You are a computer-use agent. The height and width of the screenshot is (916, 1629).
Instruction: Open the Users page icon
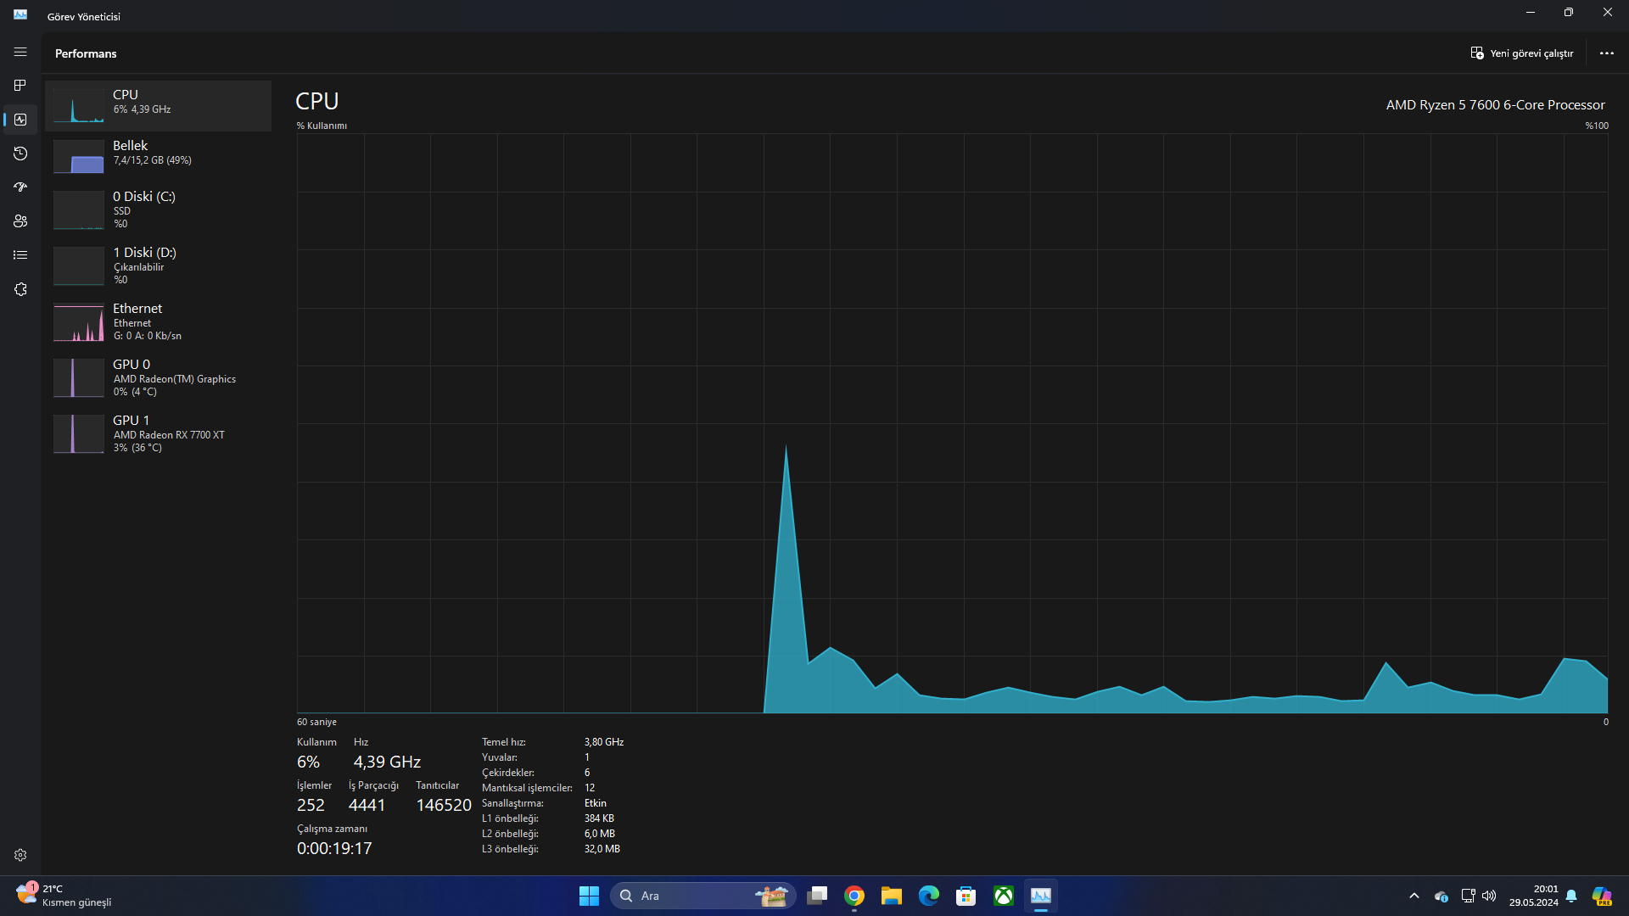(20, 221)
